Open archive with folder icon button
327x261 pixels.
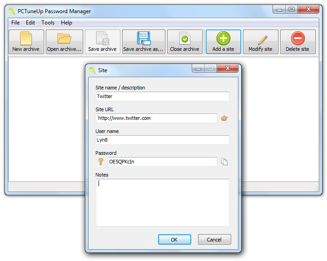tap(64, 42)
